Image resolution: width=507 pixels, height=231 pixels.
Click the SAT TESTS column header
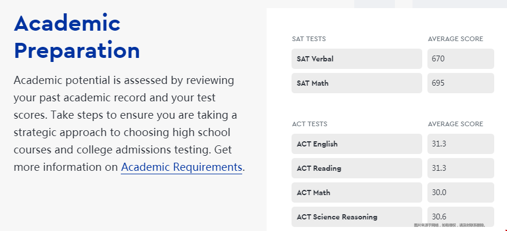[x=309, y=39]
